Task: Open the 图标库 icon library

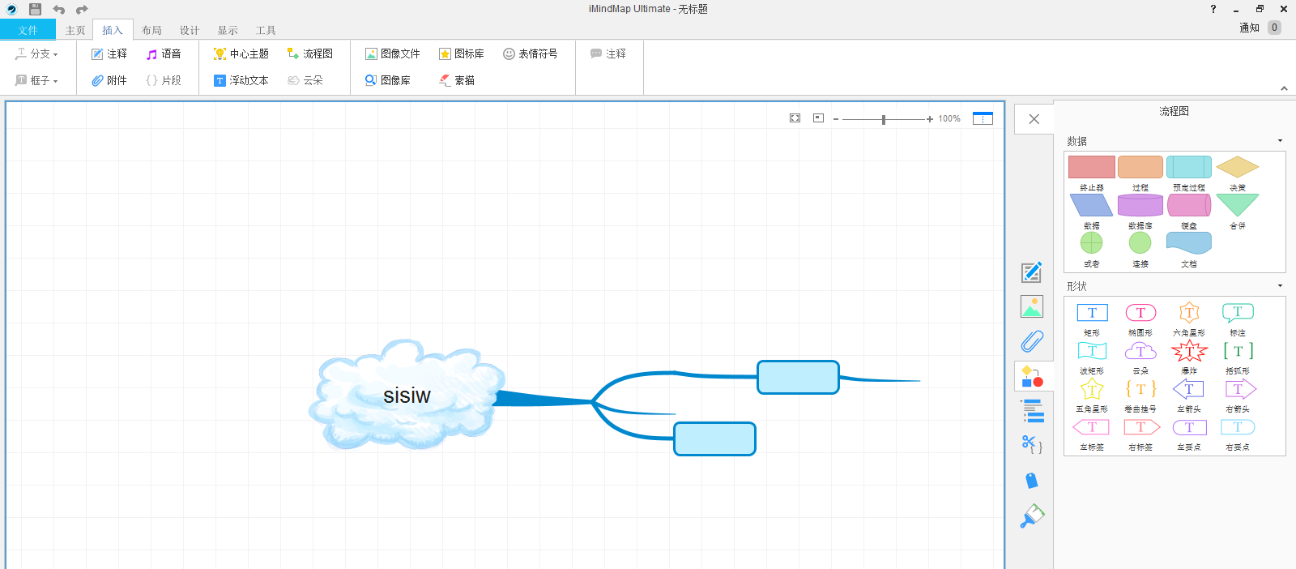Action: 462,53
